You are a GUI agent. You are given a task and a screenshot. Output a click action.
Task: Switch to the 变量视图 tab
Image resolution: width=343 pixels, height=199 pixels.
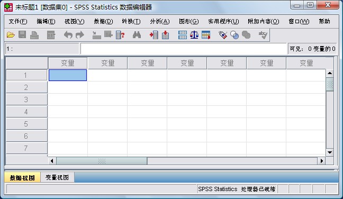click(x=57, y=177)
